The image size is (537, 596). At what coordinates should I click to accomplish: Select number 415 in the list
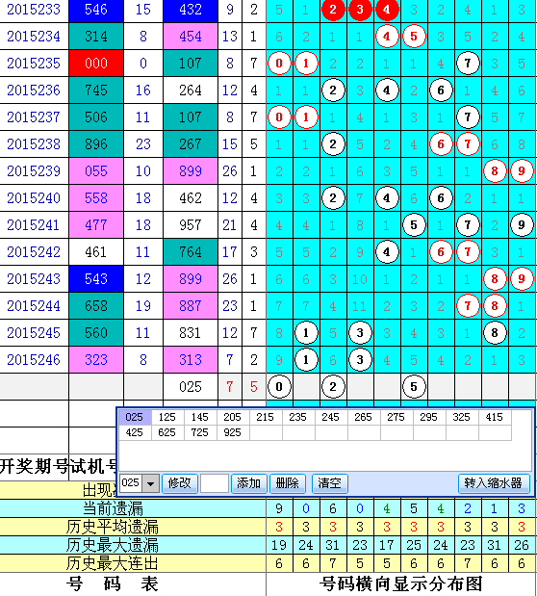coord(495,417)
